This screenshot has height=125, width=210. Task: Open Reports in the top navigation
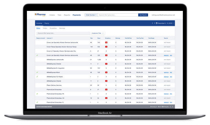[67, 15]
